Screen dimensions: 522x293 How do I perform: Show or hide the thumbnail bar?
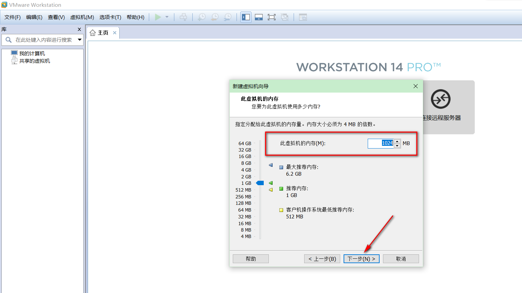pos(259,17)
